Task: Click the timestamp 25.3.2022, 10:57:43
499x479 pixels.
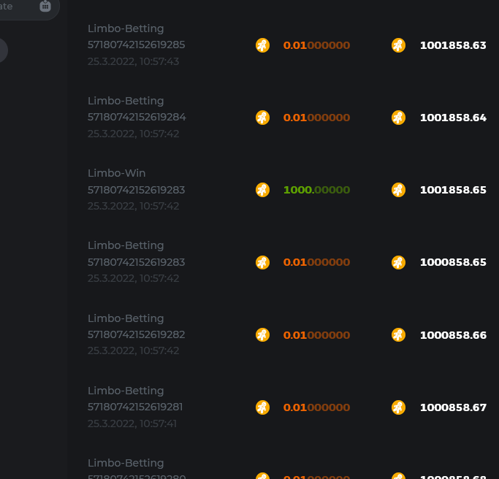Action: click(133, 61)
